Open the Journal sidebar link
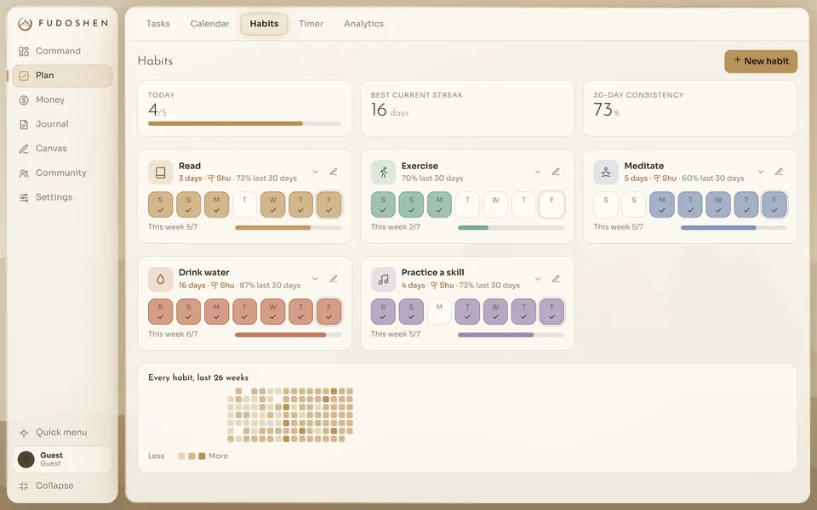Screen dimensions: 817x510 pyautogui.click(x=62, y=124)
